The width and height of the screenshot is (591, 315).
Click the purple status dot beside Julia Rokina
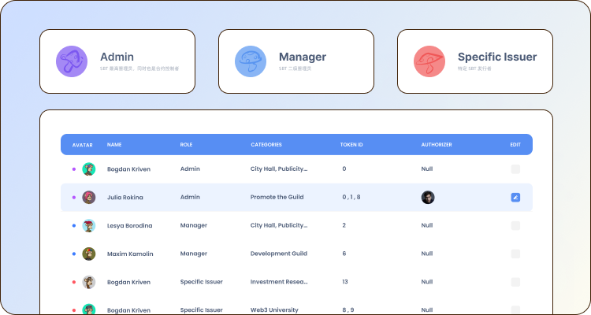(x=74, y=198)
